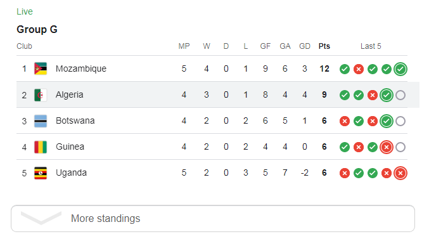Click the Algeria table row points value

[324, 94]
